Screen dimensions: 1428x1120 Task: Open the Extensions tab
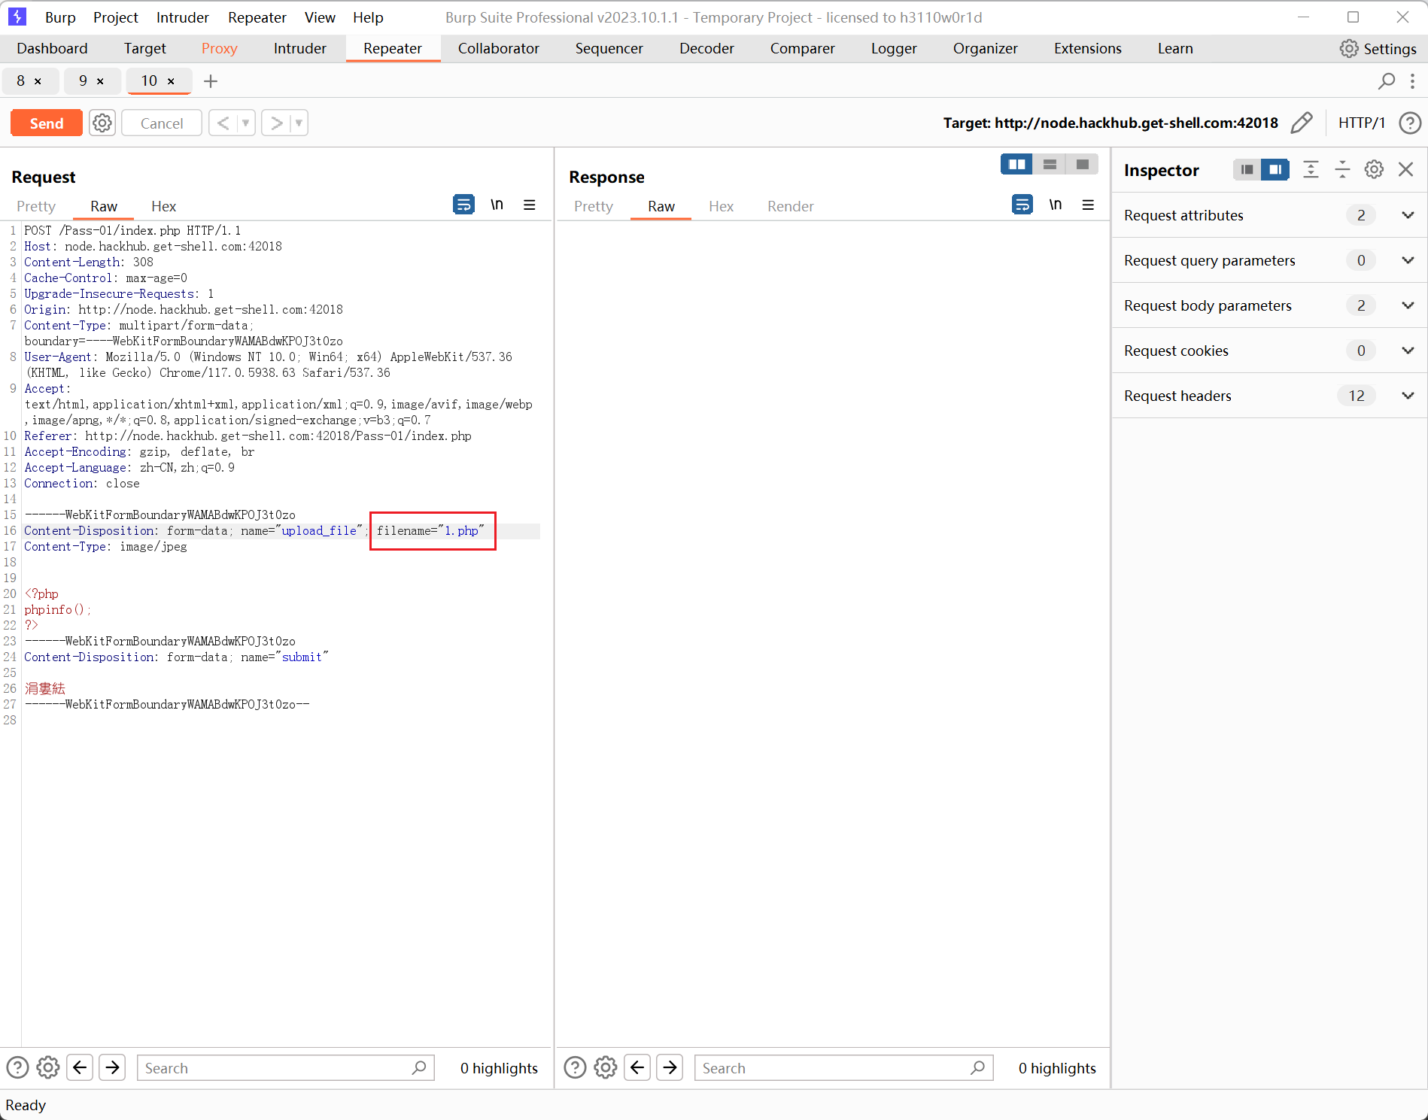[x=1087, y=49]
